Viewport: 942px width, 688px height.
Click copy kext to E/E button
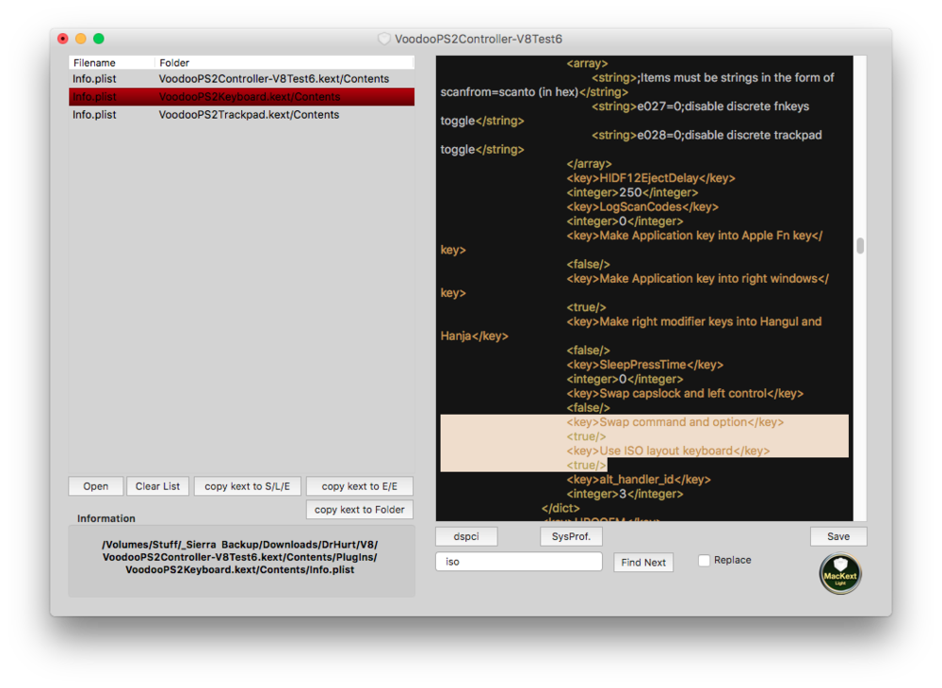point(359,486)
